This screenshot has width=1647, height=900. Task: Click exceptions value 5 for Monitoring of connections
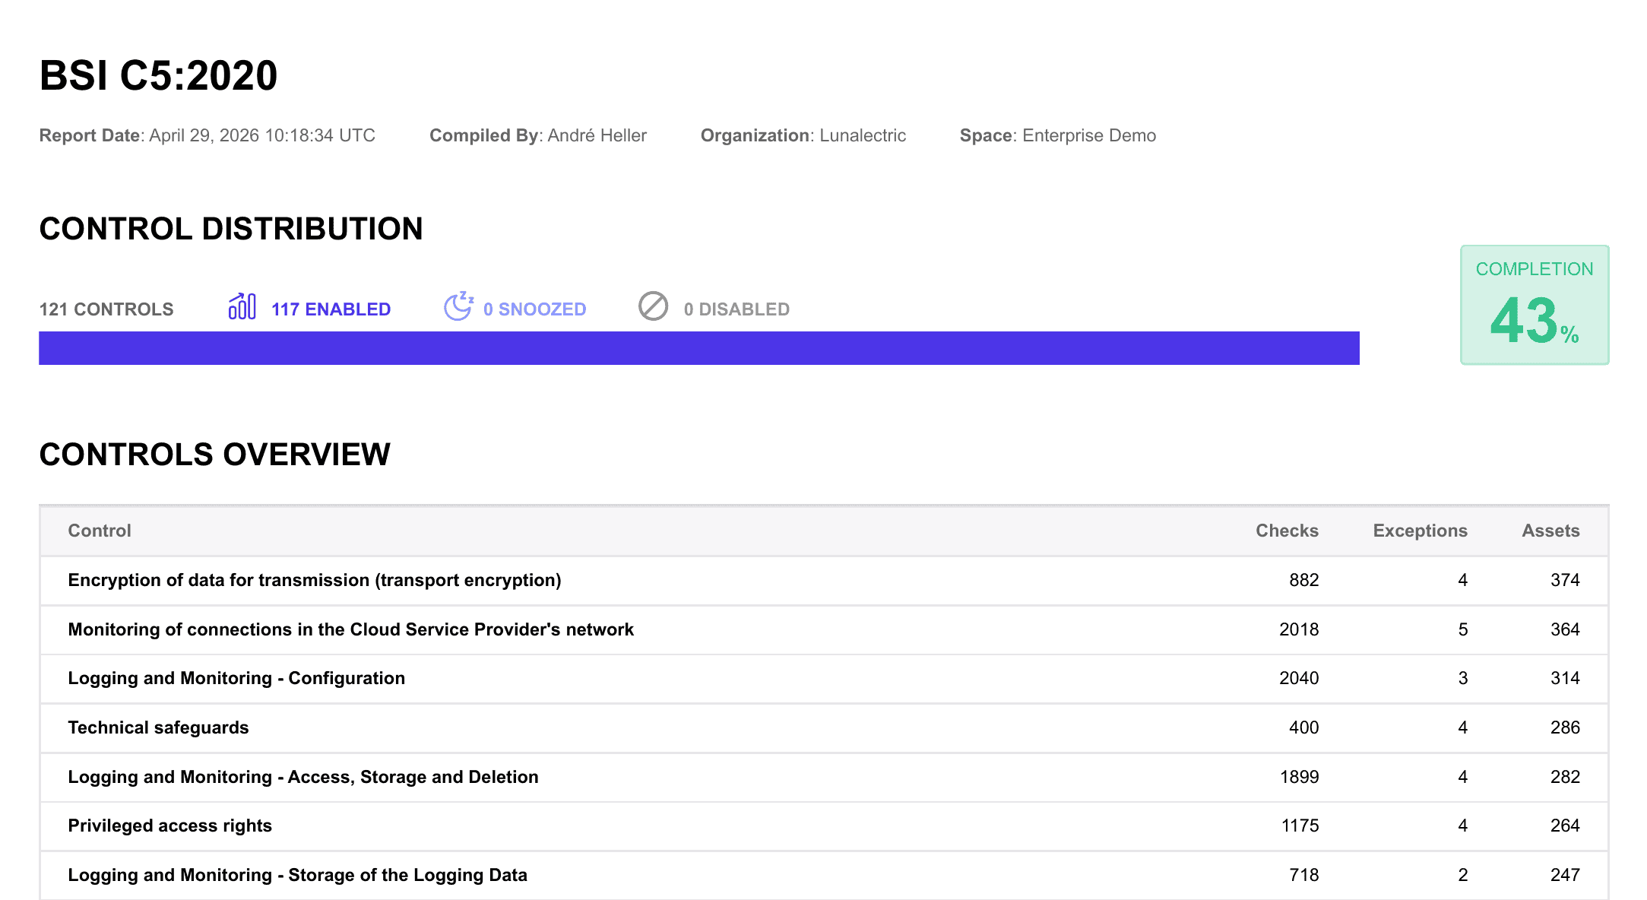pyautogui.click(x=1462, y=629)
